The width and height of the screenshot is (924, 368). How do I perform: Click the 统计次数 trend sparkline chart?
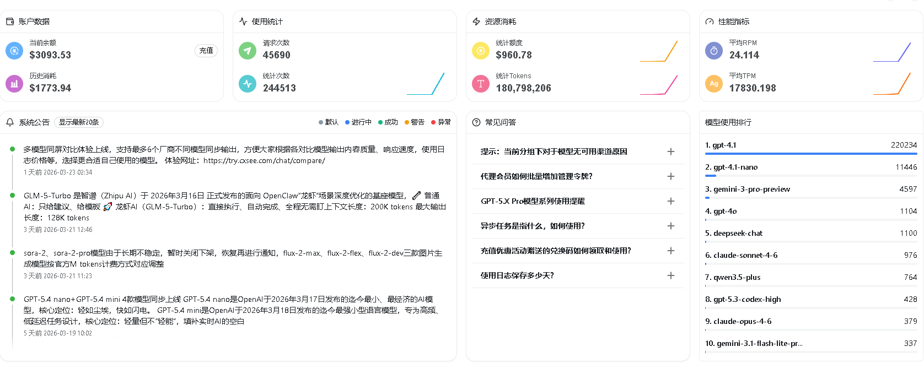426,84
